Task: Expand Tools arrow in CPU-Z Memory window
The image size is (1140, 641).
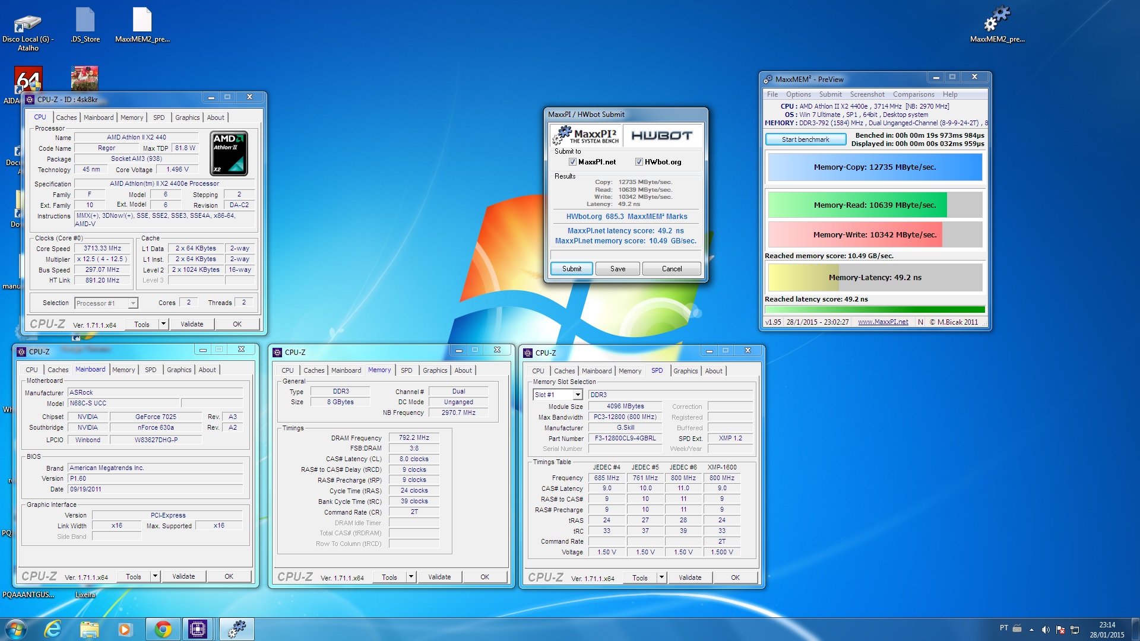Action: (x=411, y=577)
